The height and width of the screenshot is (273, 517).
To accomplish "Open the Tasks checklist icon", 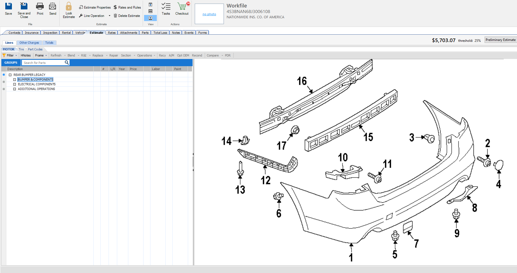I will [x=166, y=6].
